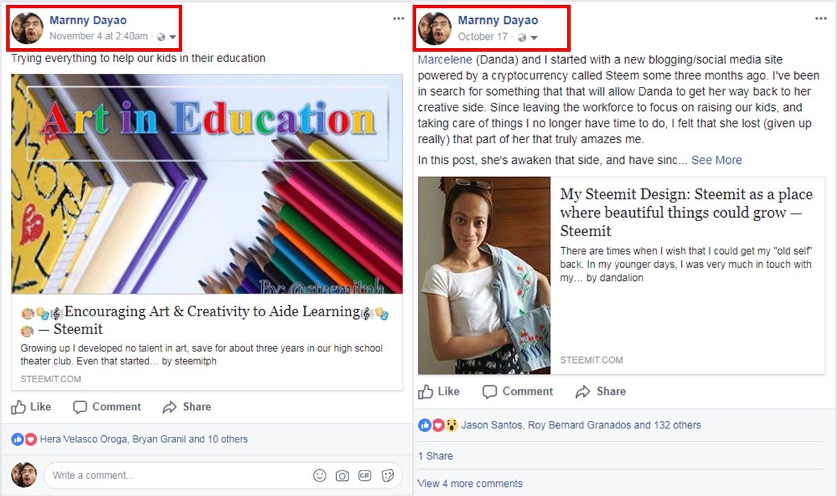Like the Art in Education post

coord(32,407)
